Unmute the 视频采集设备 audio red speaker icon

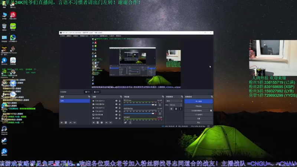coord(156,114)
